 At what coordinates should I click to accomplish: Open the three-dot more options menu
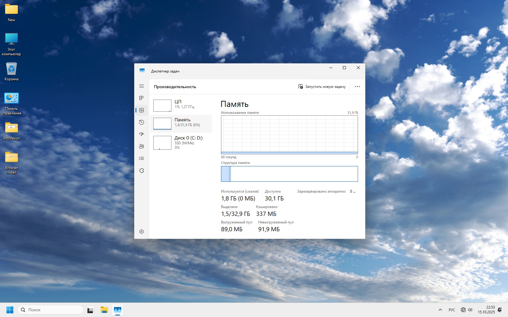pos(357,87)
